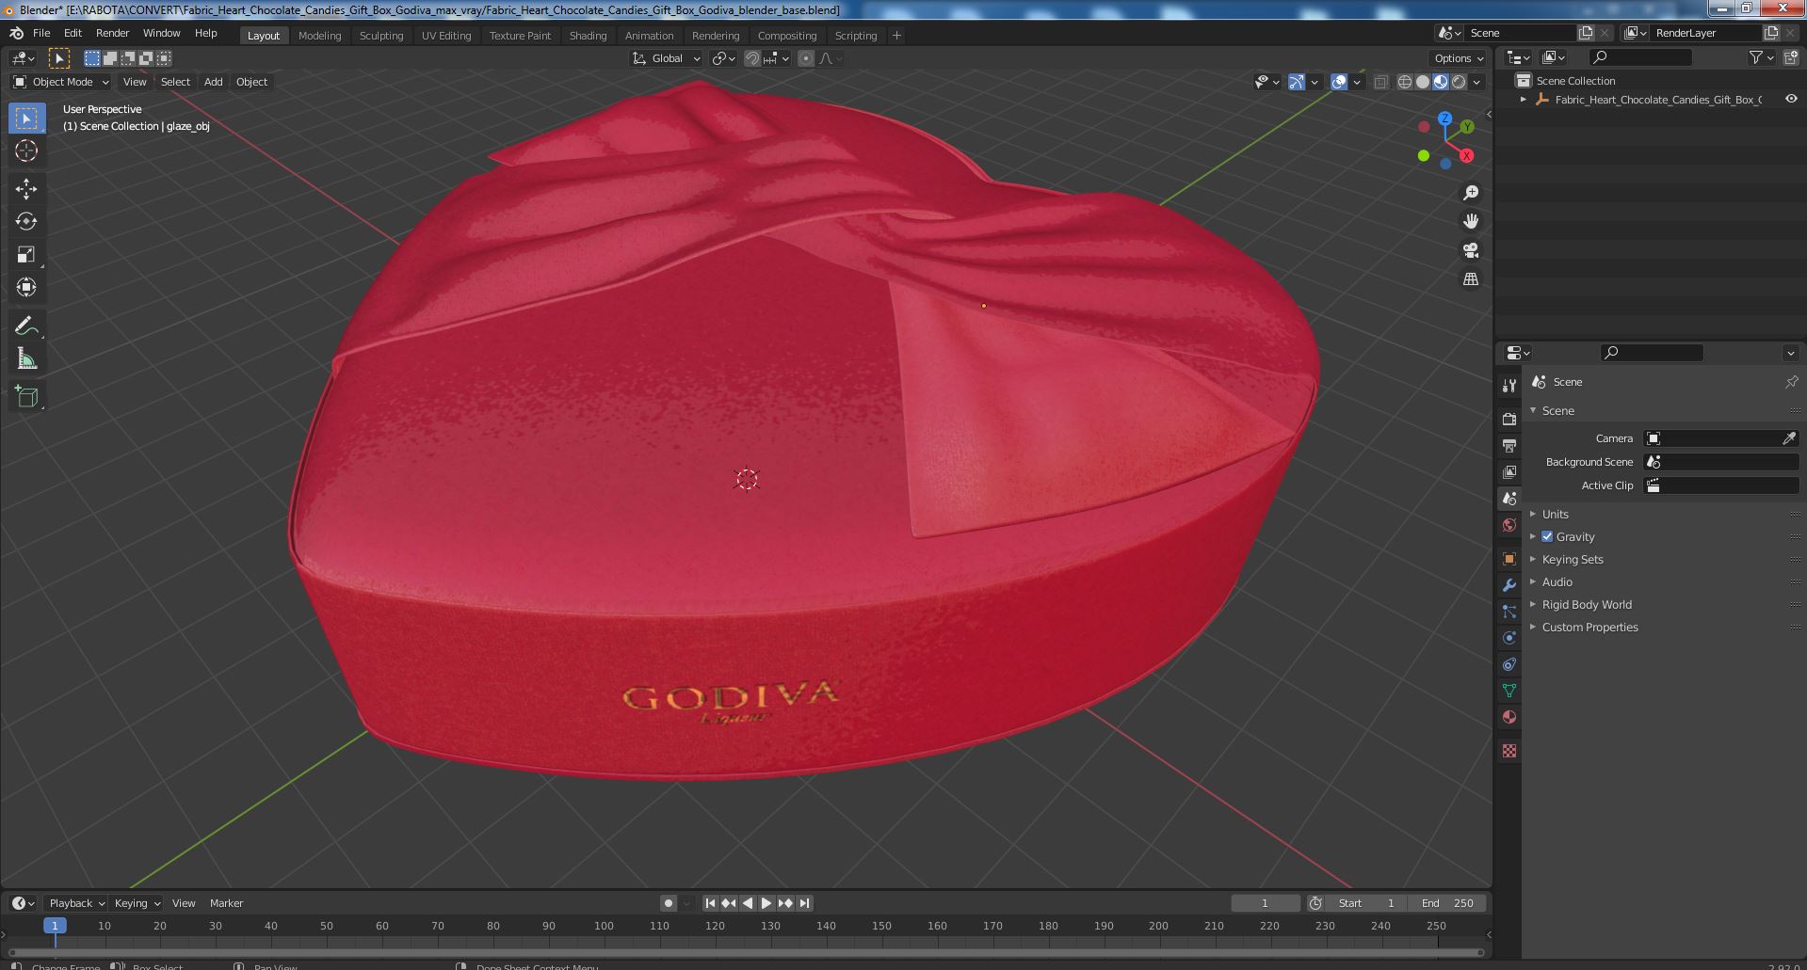Screen dimensions: 1807x970
Task: Jump to the end frame button
Action: point(804,903)
